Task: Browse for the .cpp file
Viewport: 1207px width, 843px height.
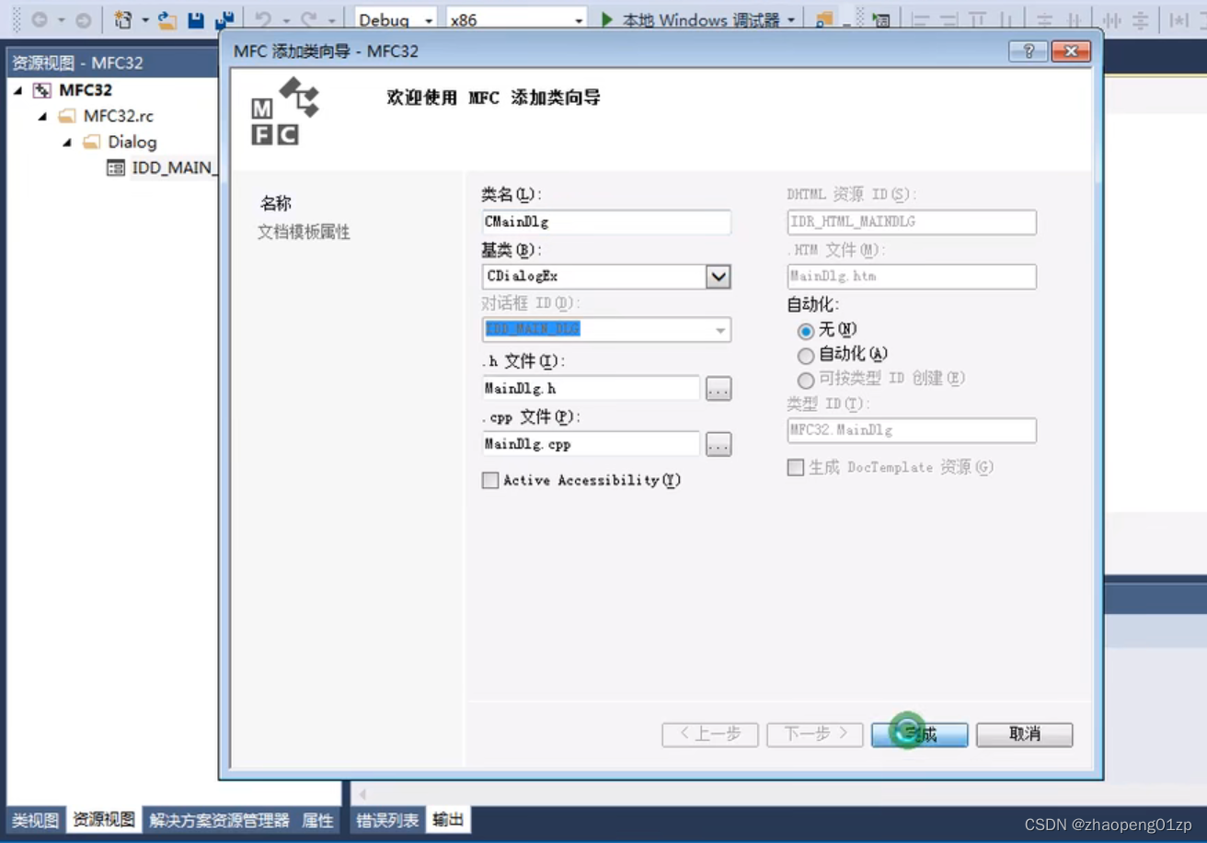Action: coord(718,445)
